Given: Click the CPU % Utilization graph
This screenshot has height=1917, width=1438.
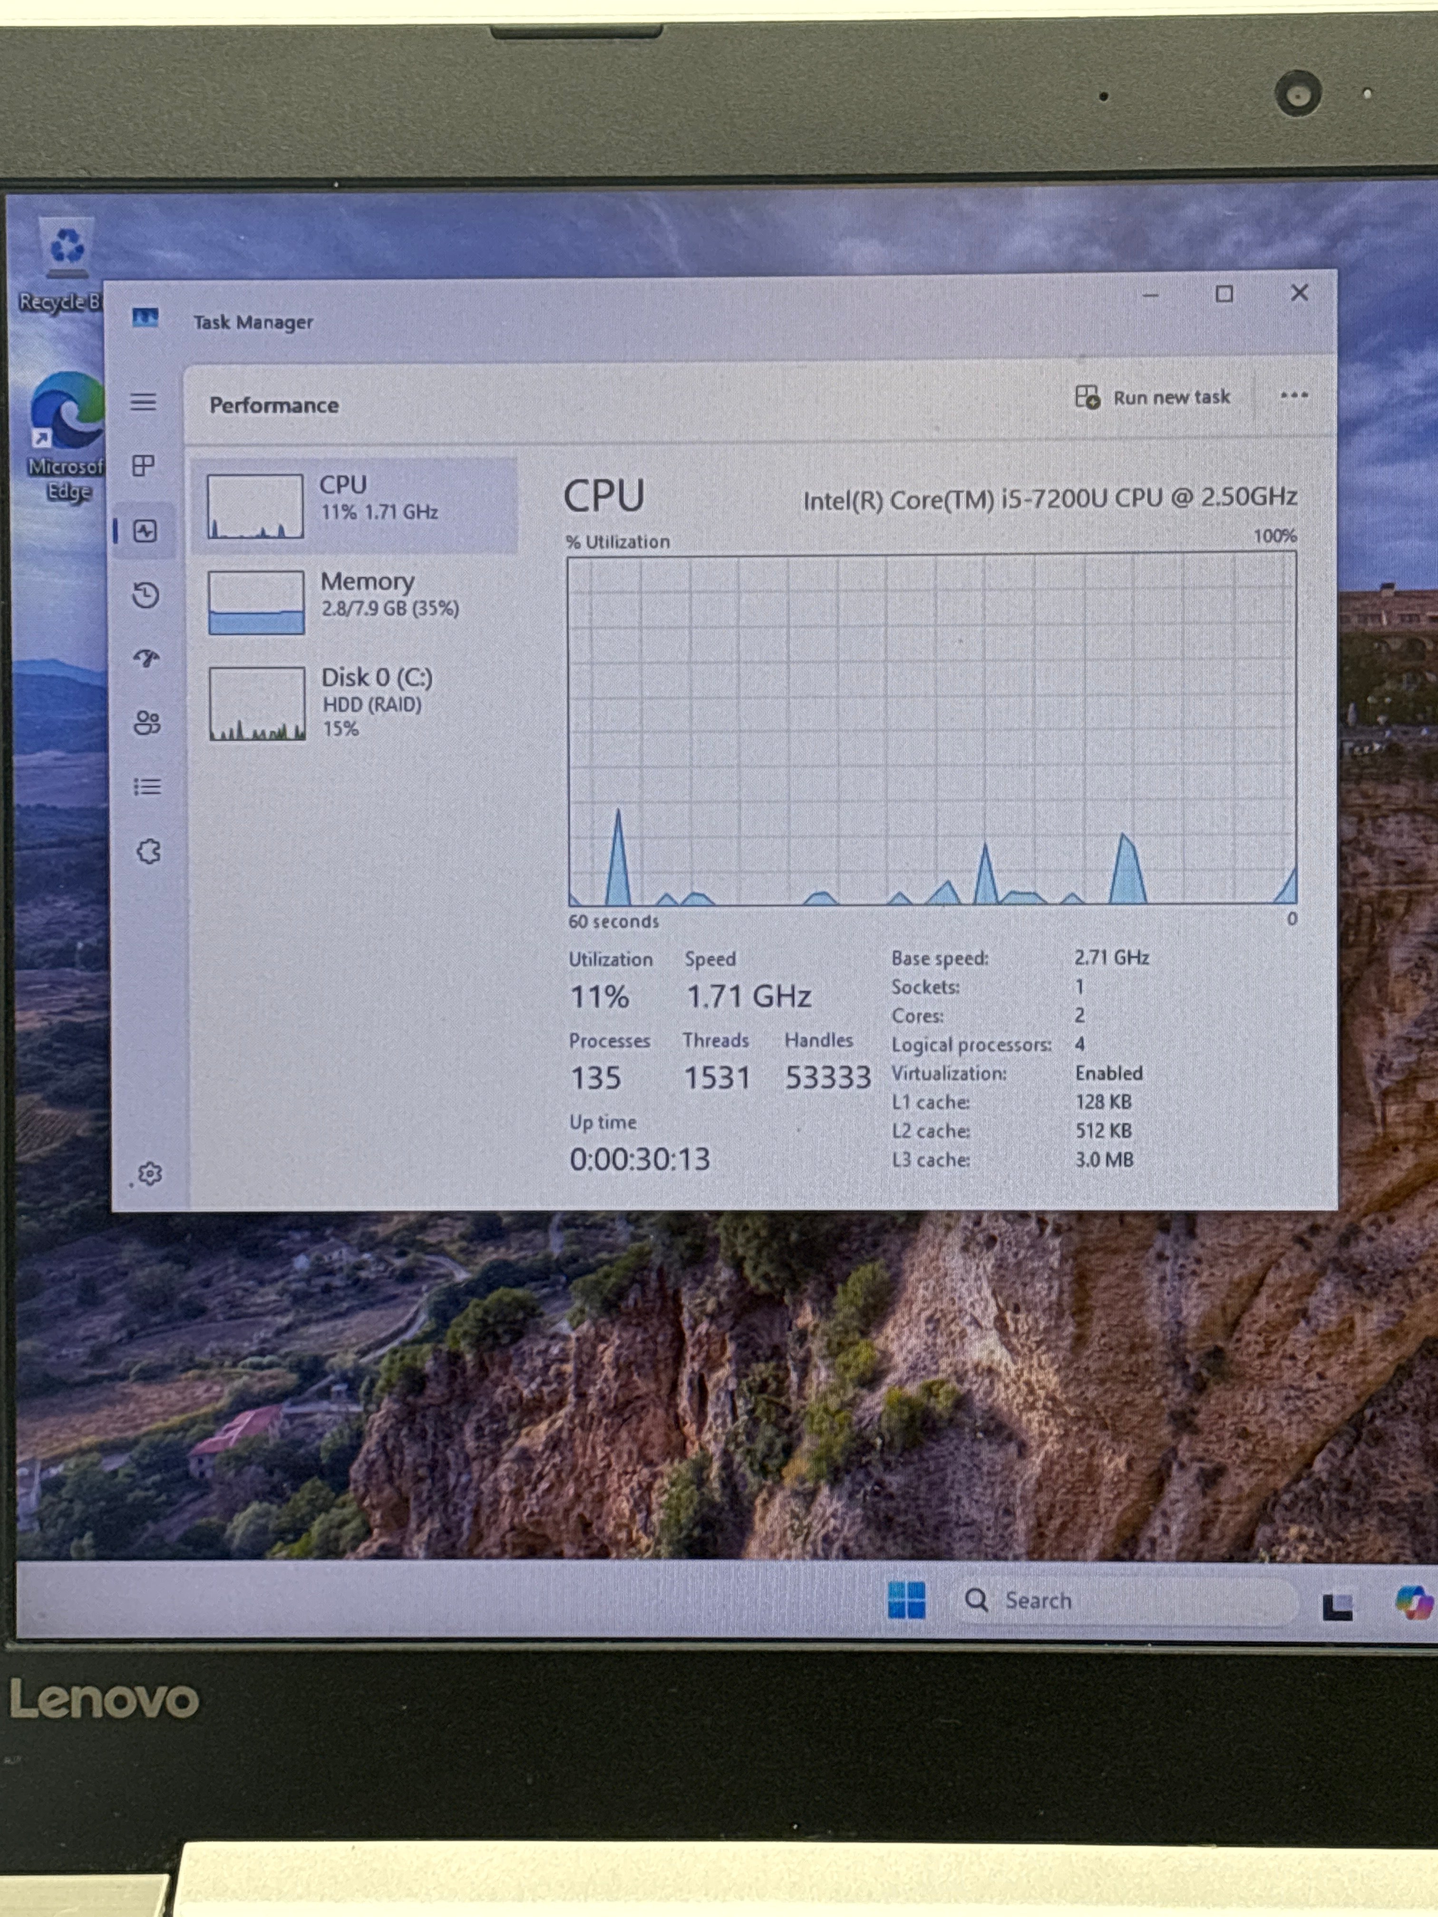Looking at the screenshot, I should click(933, 729).
